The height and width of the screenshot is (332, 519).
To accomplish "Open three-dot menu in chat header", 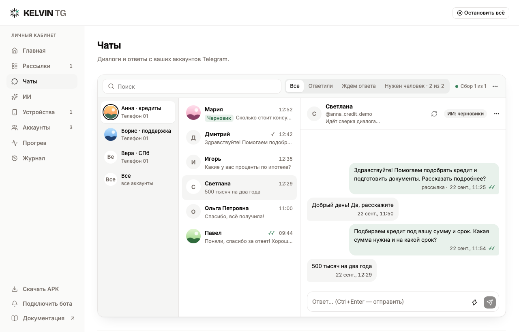I will point(497,114).
